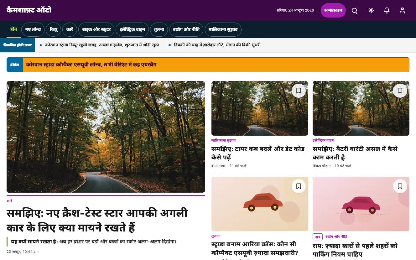Open the रिव्यू navigation tab
The width and height of the screenshot is (416, 260).
point(53,29)
